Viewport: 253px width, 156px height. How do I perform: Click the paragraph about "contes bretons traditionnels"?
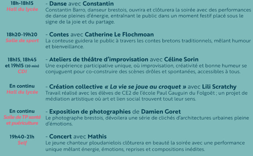click(149, 43)
